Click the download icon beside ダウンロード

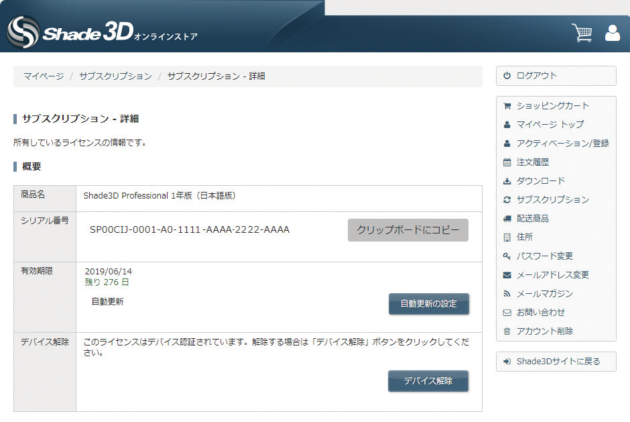507,181
